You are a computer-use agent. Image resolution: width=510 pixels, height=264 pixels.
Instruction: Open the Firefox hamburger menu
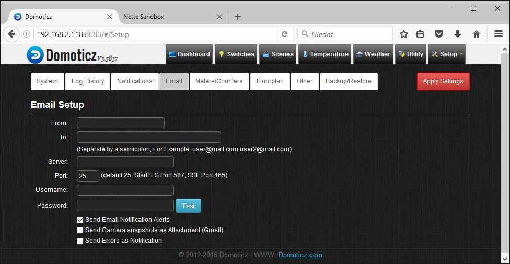tap(499, 34)
